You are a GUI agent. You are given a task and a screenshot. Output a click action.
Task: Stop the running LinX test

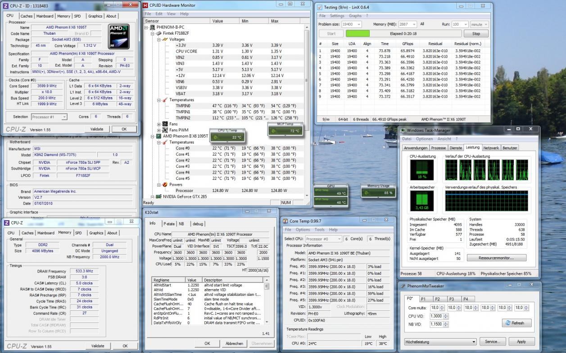475,34
